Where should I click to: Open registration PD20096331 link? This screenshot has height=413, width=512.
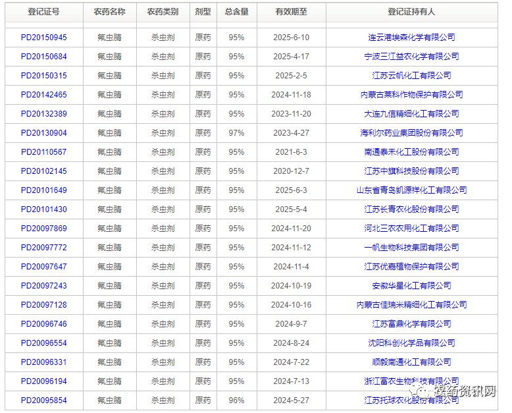point(43,362)
